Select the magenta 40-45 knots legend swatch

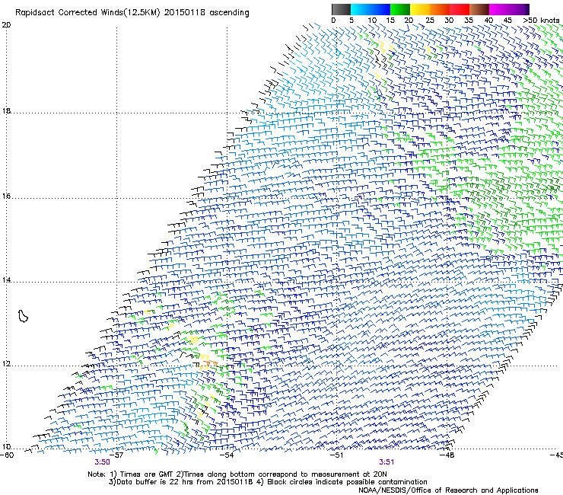pos(499,9)
